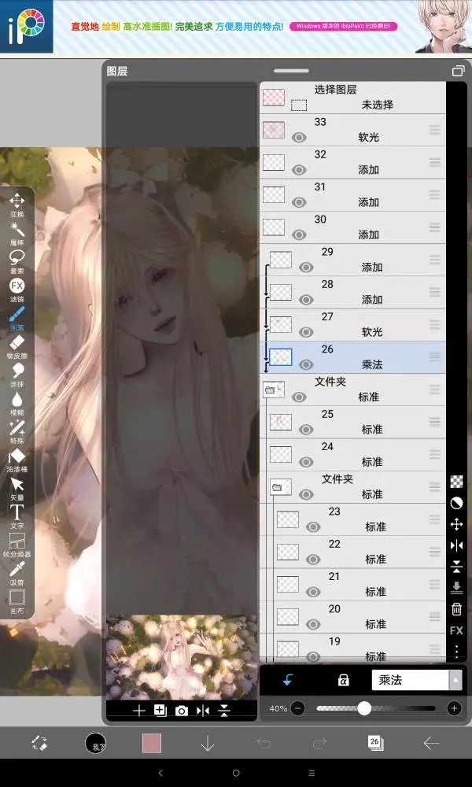472x787 pixels.
Task: Open the layer FX button on right strip
Action: click(x=456, y=630)
